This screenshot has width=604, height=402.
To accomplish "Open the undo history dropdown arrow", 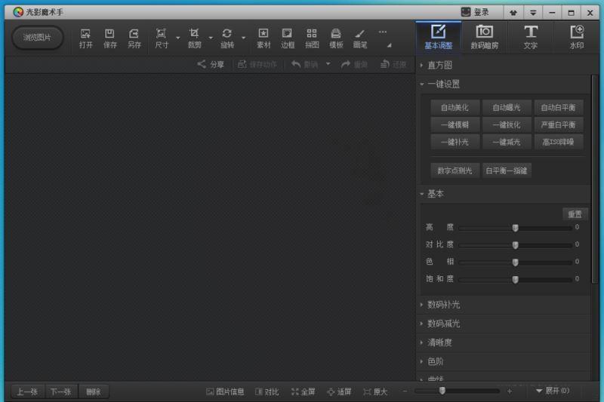I will click(328, 64).
